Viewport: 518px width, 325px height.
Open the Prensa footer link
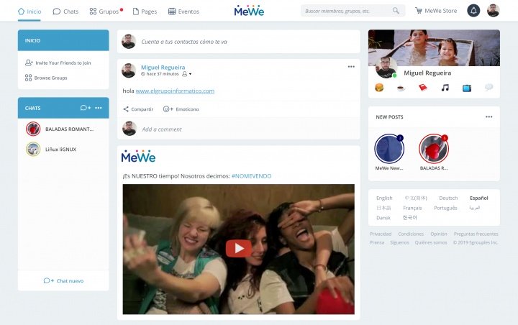point(377,242)
